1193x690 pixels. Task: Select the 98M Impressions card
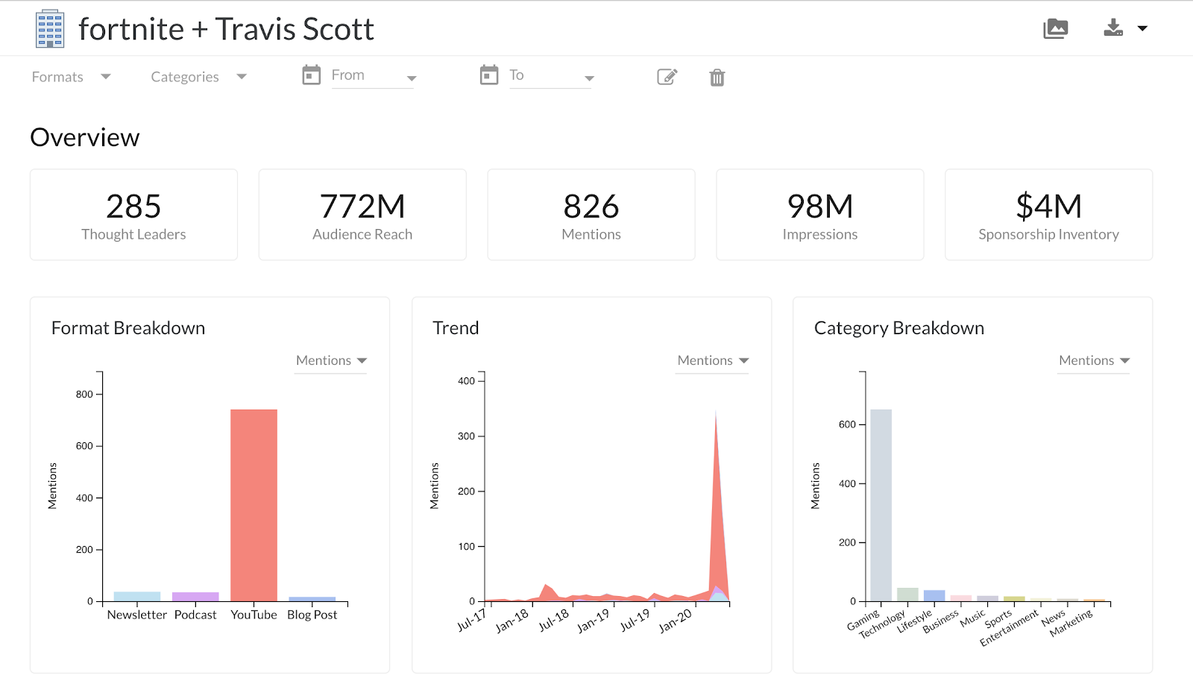coord(820,215)
